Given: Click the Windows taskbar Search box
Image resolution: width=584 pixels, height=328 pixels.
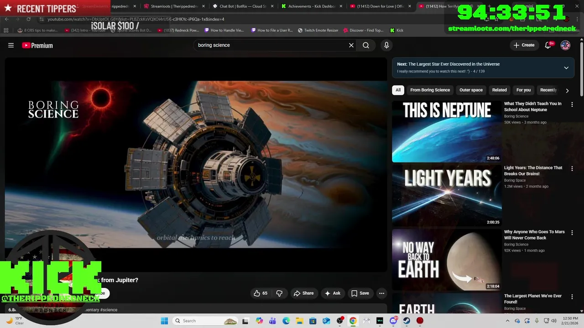Looking at the screenshot, I should [x=205, y=321].
